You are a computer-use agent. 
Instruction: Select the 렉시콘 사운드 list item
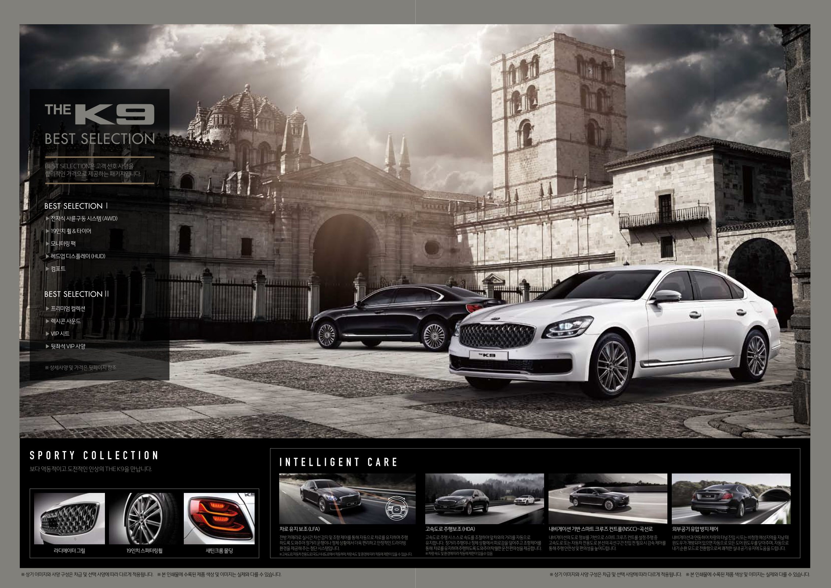[x=65, y=321]
